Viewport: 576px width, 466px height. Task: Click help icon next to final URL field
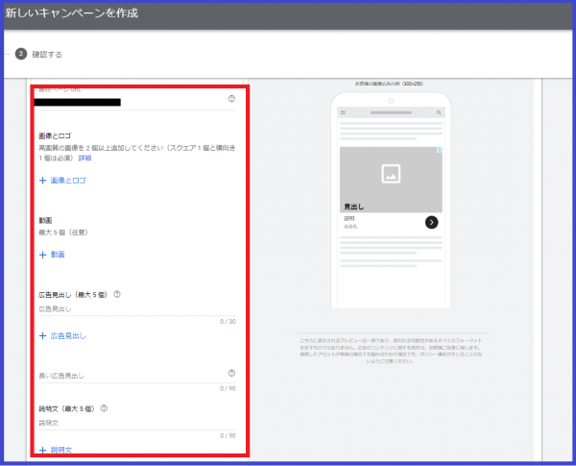(231, 99)
